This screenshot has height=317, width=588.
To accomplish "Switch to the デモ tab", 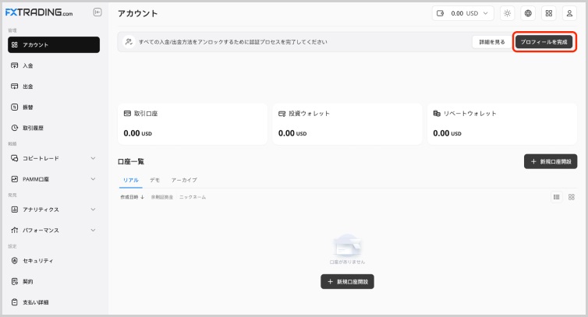I will click(154, 180).
